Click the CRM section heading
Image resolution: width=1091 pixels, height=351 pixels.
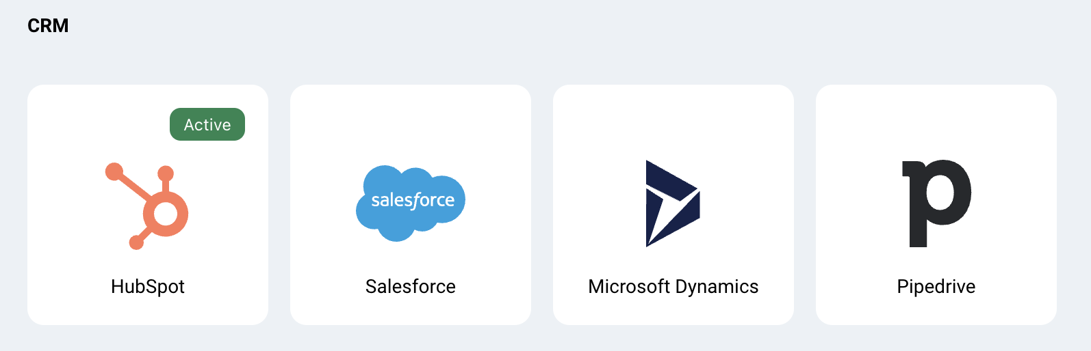click(x=48, y=26)
